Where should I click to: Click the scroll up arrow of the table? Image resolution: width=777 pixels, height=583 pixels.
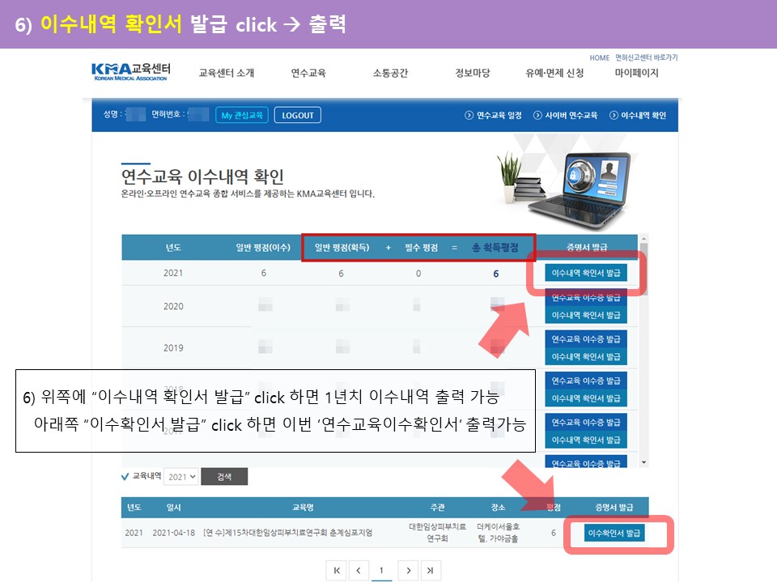(x=644, y=240)
